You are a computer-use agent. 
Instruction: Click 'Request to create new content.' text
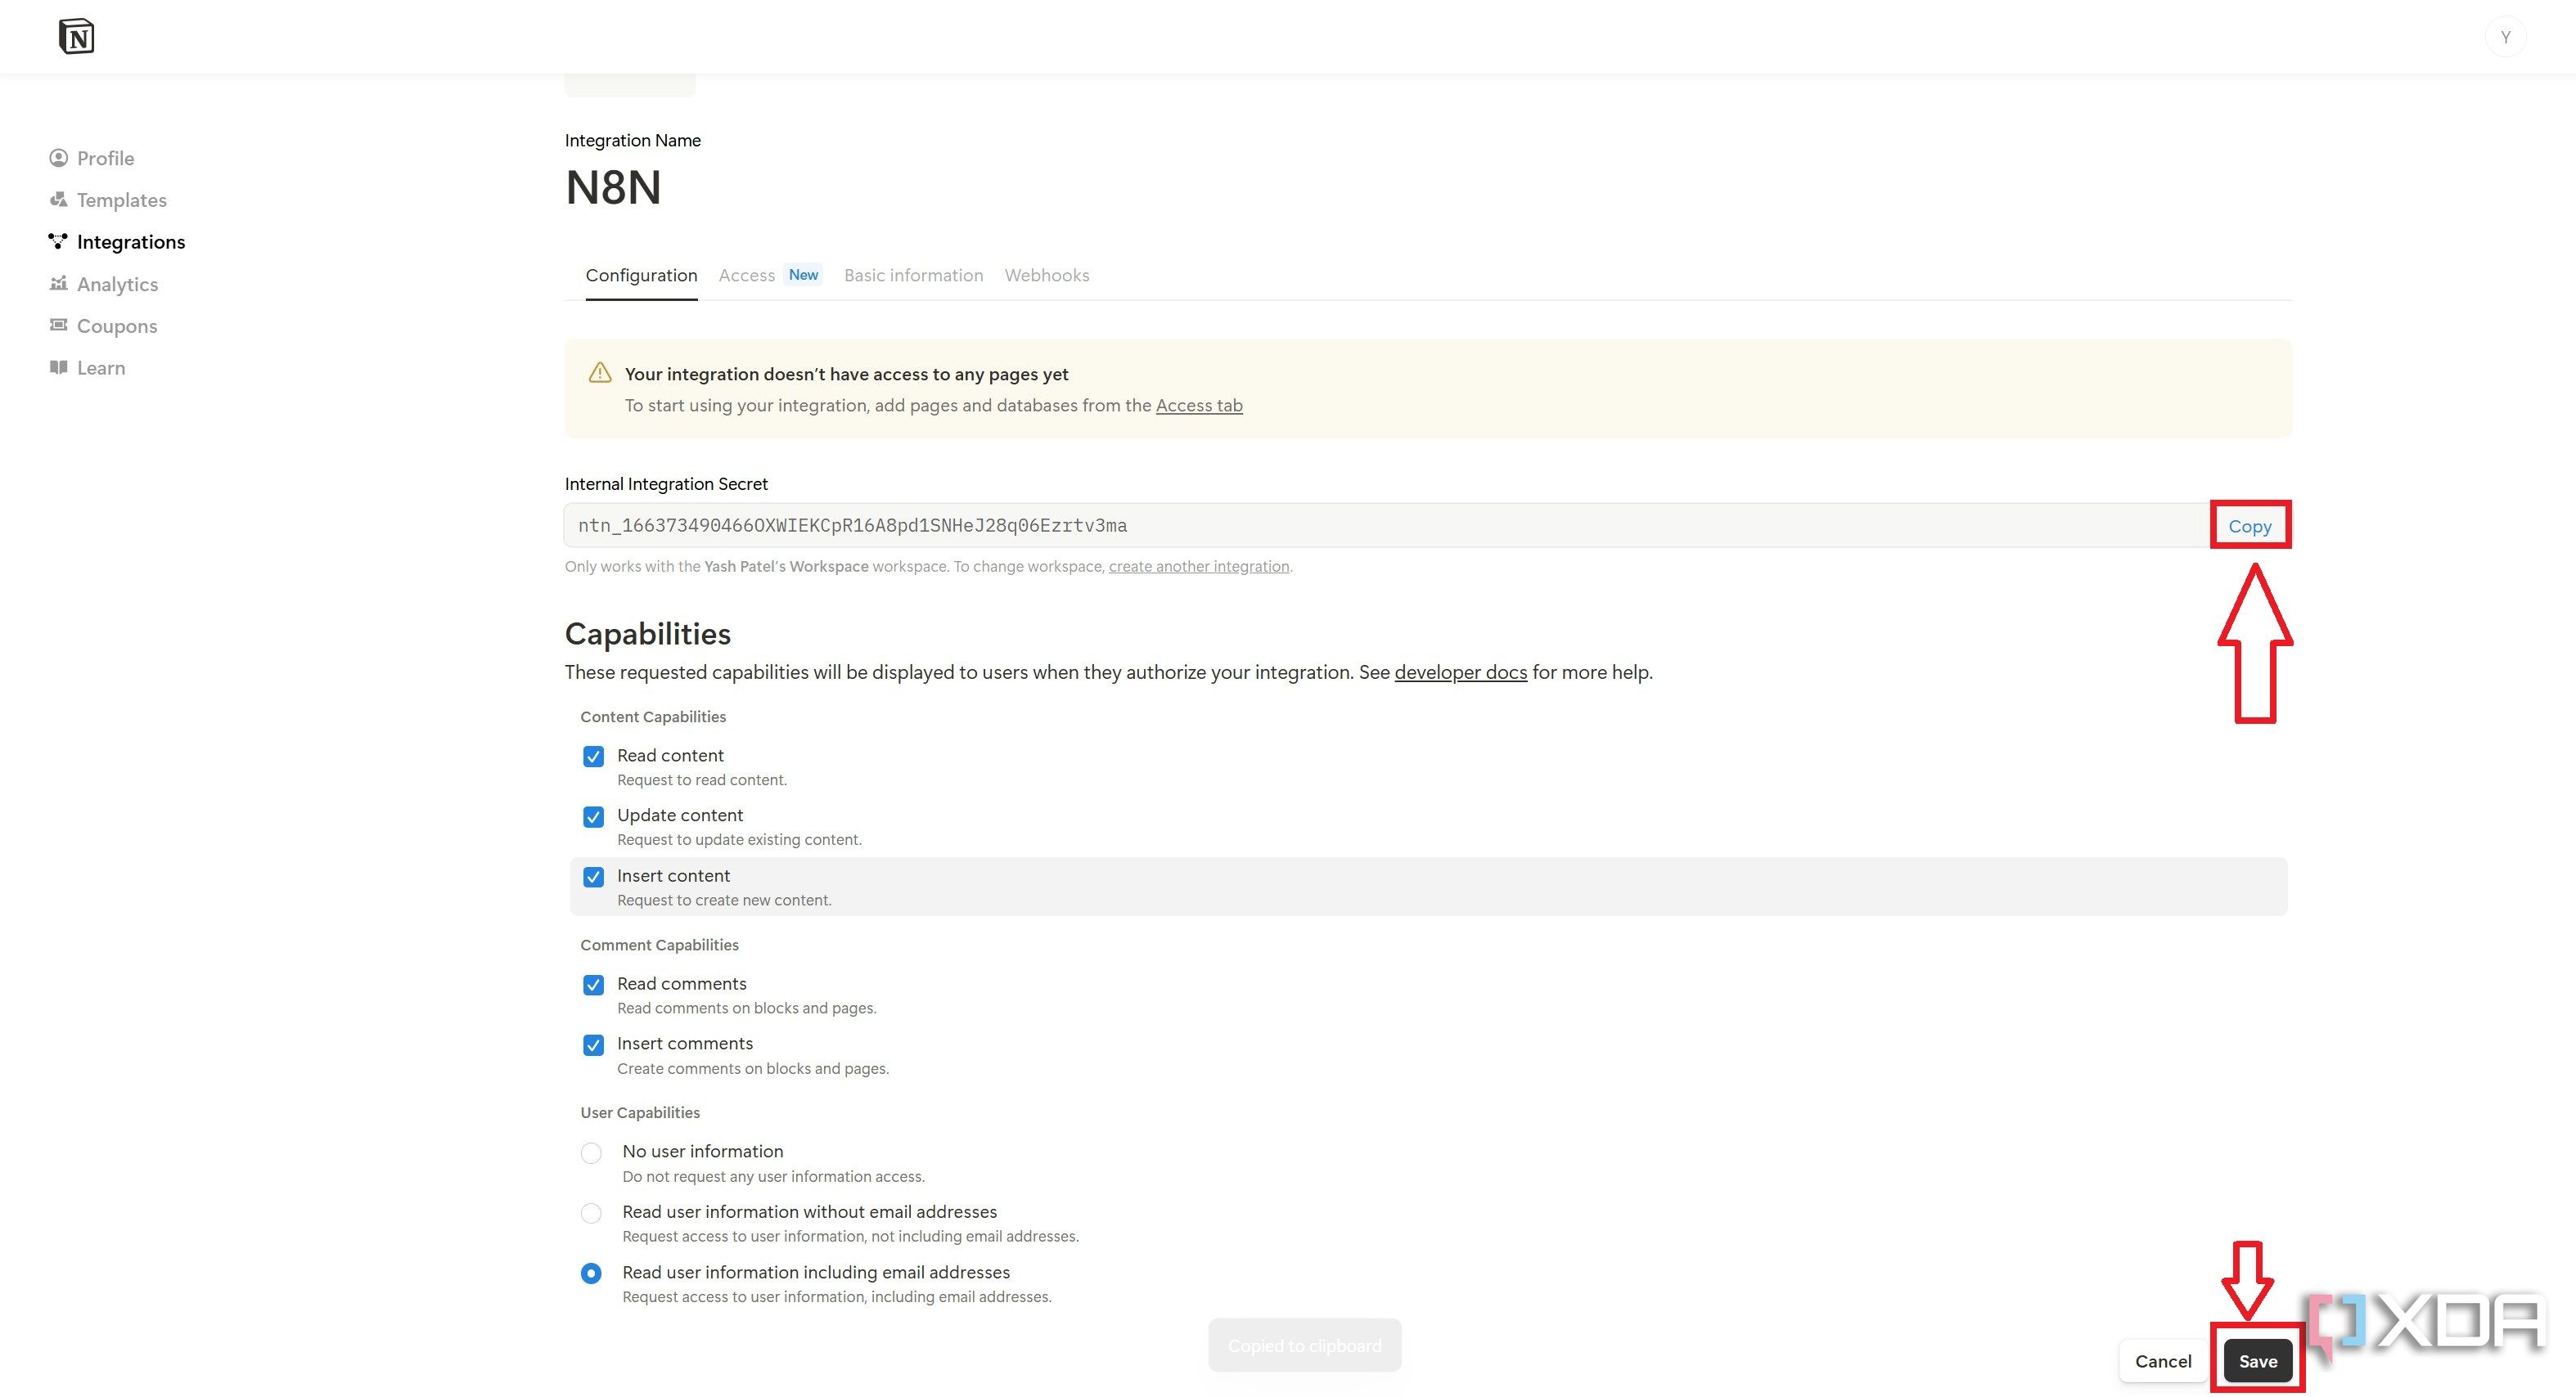[724, 901]
